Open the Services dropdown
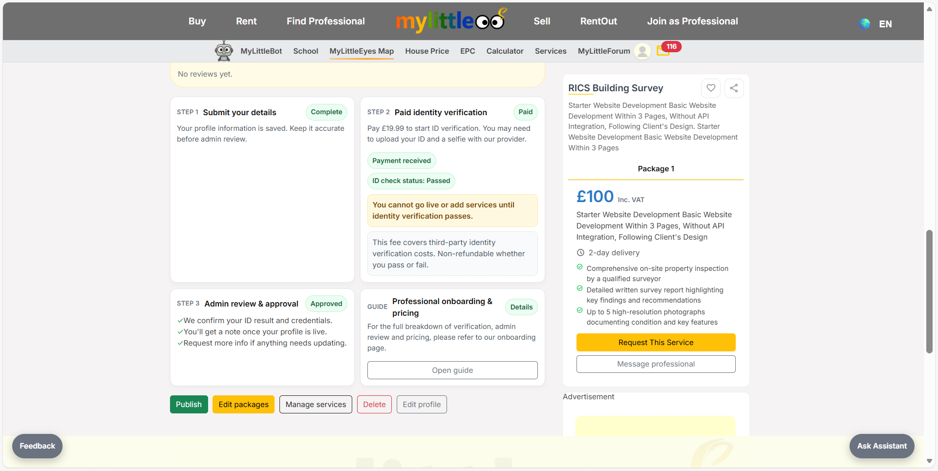This screenshot has width=938, height=471. point(551,51)
